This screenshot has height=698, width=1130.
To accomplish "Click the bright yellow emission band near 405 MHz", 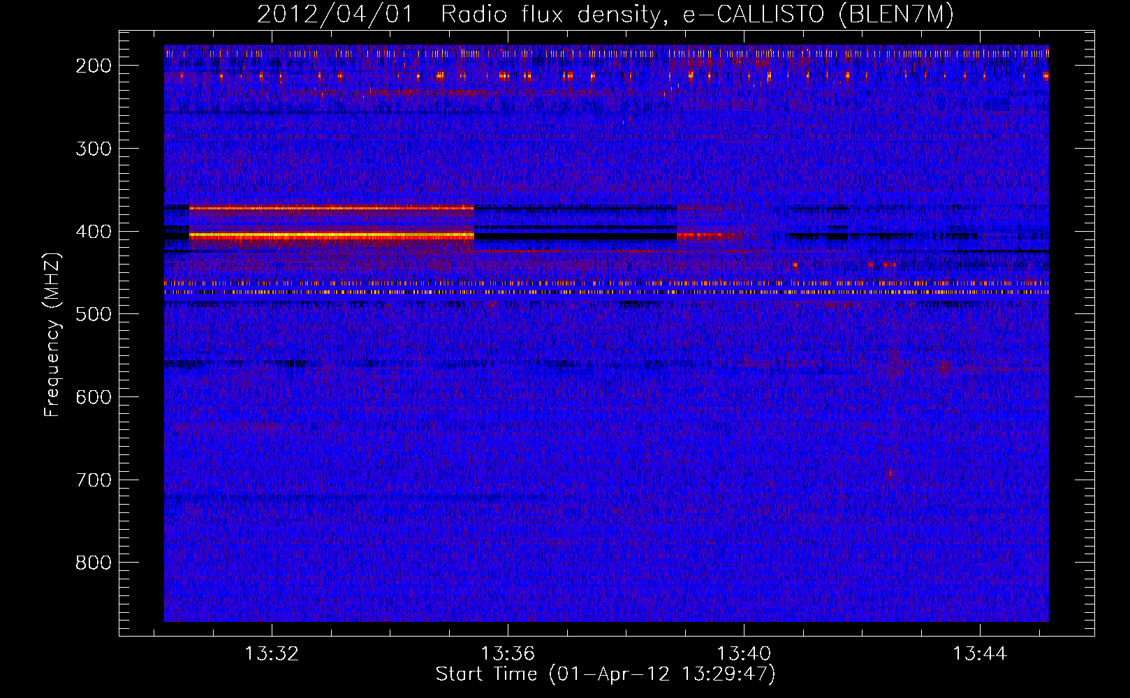I will coord(332,237).
